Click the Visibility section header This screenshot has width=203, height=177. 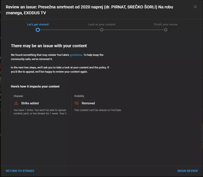tap(79, 96)
